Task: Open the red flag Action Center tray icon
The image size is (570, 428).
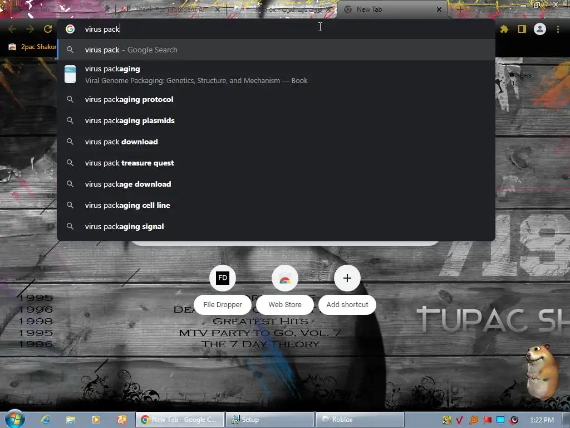Action: (487, 420)
